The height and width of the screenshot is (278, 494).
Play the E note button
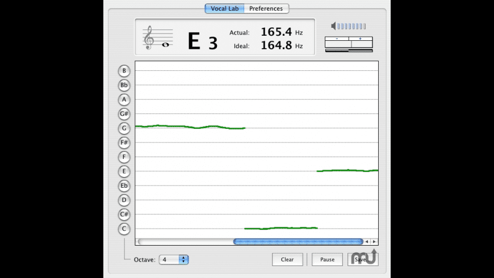(124, 171)
